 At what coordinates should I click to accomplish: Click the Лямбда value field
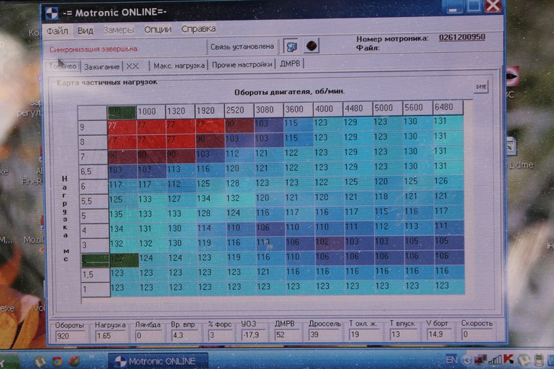pos(150,335)
